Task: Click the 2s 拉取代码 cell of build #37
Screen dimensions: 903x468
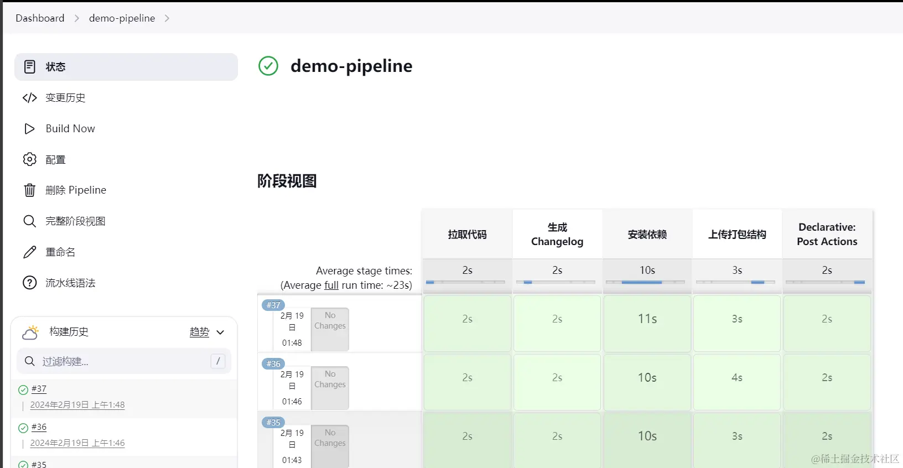Action: pos(468,324)
